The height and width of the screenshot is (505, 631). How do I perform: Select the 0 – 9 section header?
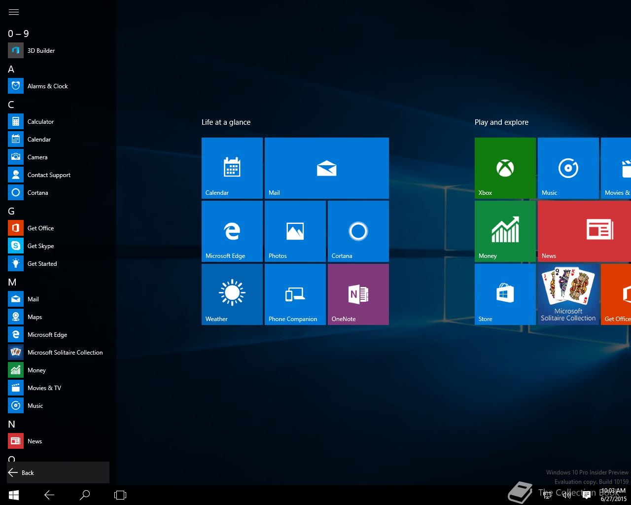(18, 34)
